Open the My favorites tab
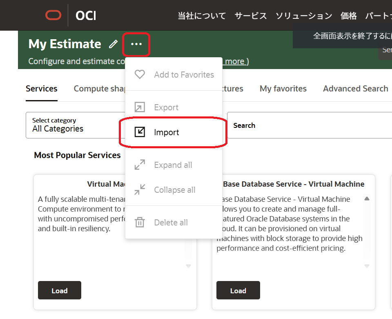The height and width of the screenshot is (319, 392). pos(283,89)
